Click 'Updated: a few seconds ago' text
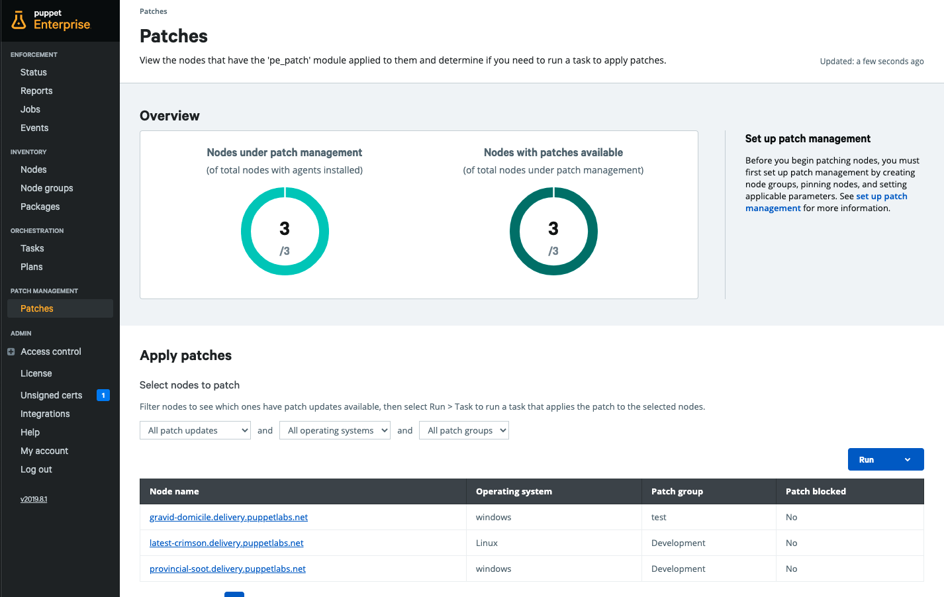Viewport: 944px width, 597px height. [x=872, y=61]
